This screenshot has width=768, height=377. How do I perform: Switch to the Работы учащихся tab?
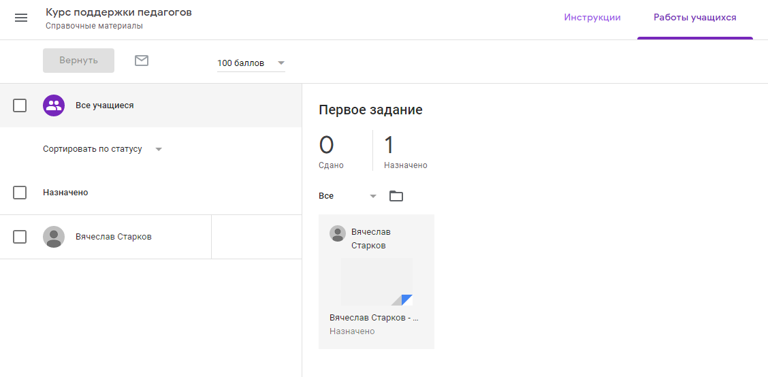coord(694,18)
